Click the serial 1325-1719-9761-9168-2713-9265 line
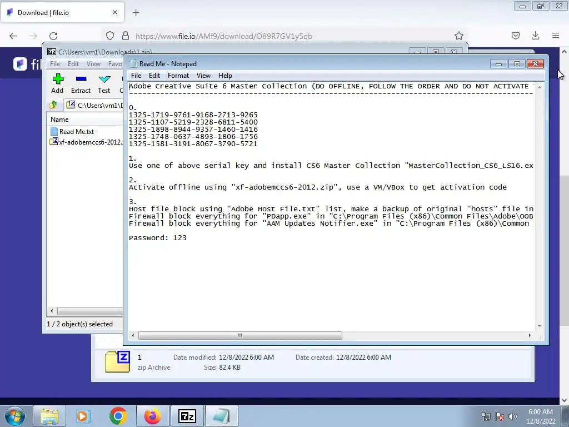This screenshot has width=569, height=427. [193, 115]
